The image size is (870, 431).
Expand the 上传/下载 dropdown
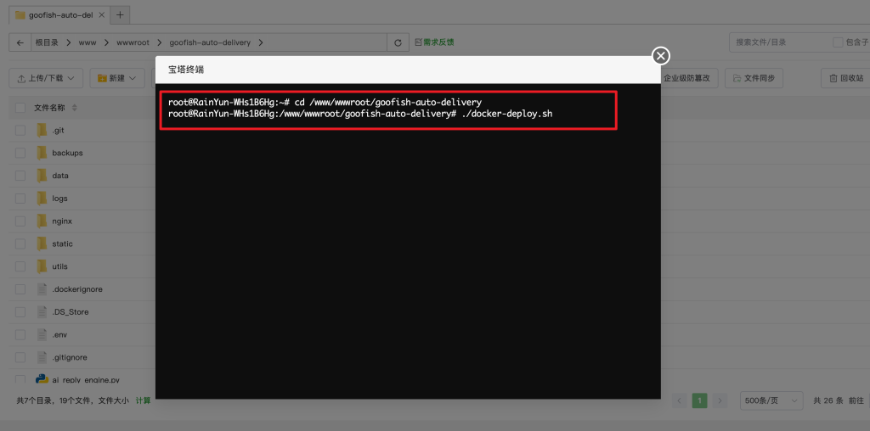tap(46, 78)
